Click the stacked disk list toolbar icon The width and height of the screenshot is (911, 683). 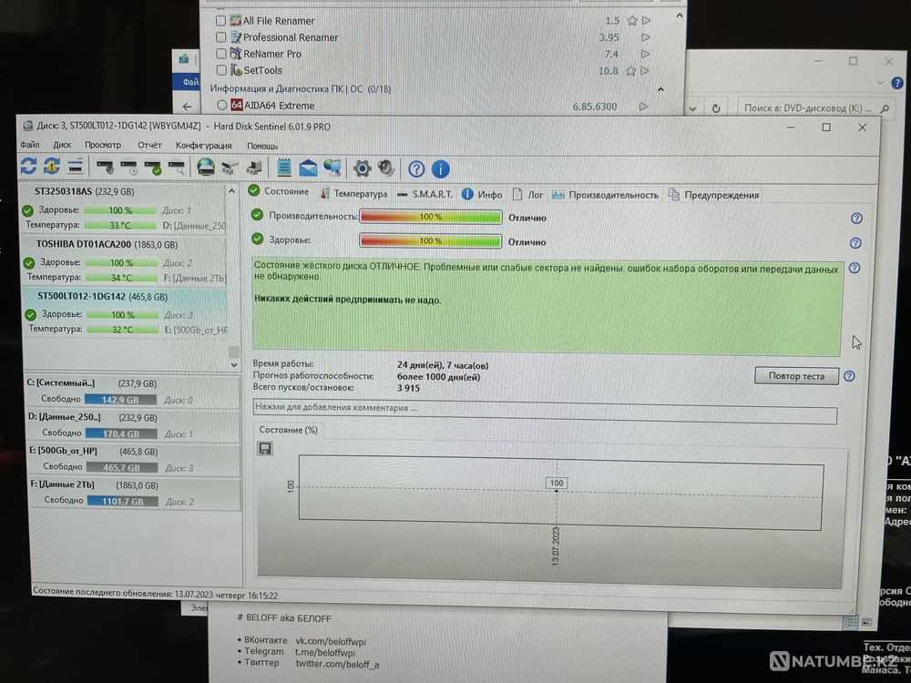point(76,166)
